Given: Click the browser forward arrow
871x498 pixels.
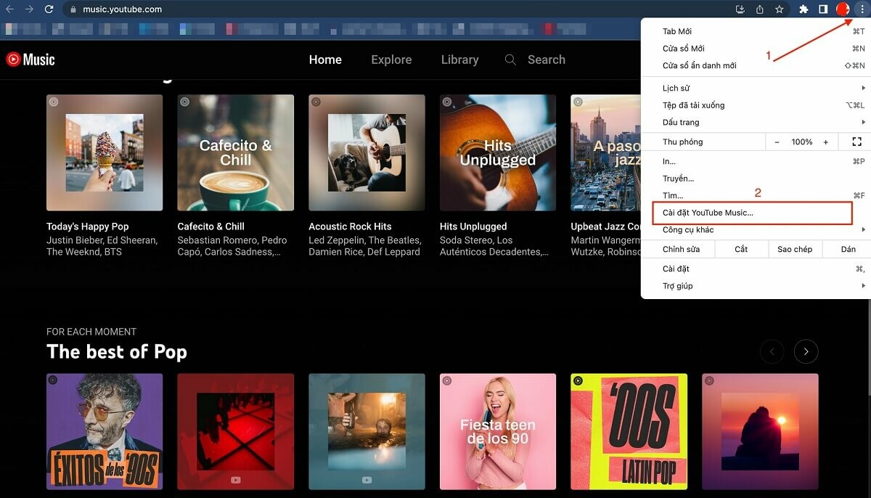Looking at the screenshot, I should [29, 9].
